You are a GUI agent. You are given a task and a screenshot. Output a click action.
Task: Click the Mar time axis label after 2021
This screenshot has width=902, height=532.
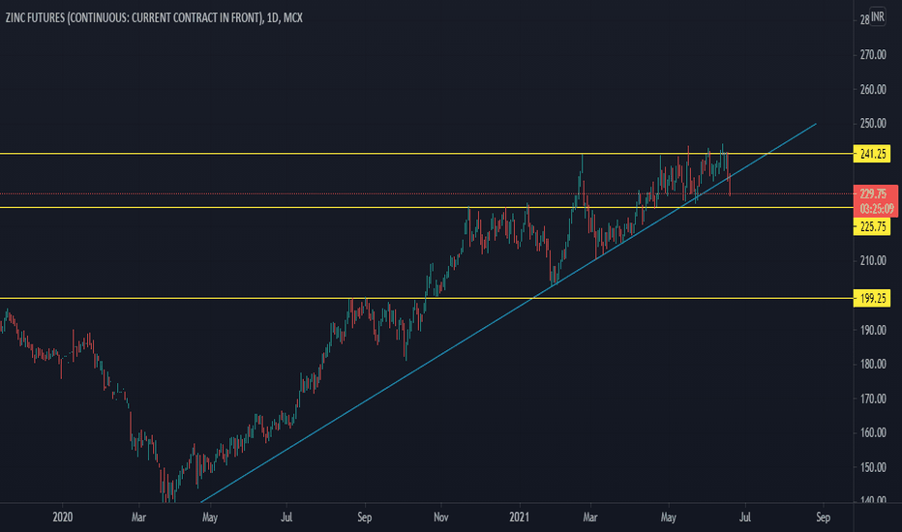pos(590,517)
